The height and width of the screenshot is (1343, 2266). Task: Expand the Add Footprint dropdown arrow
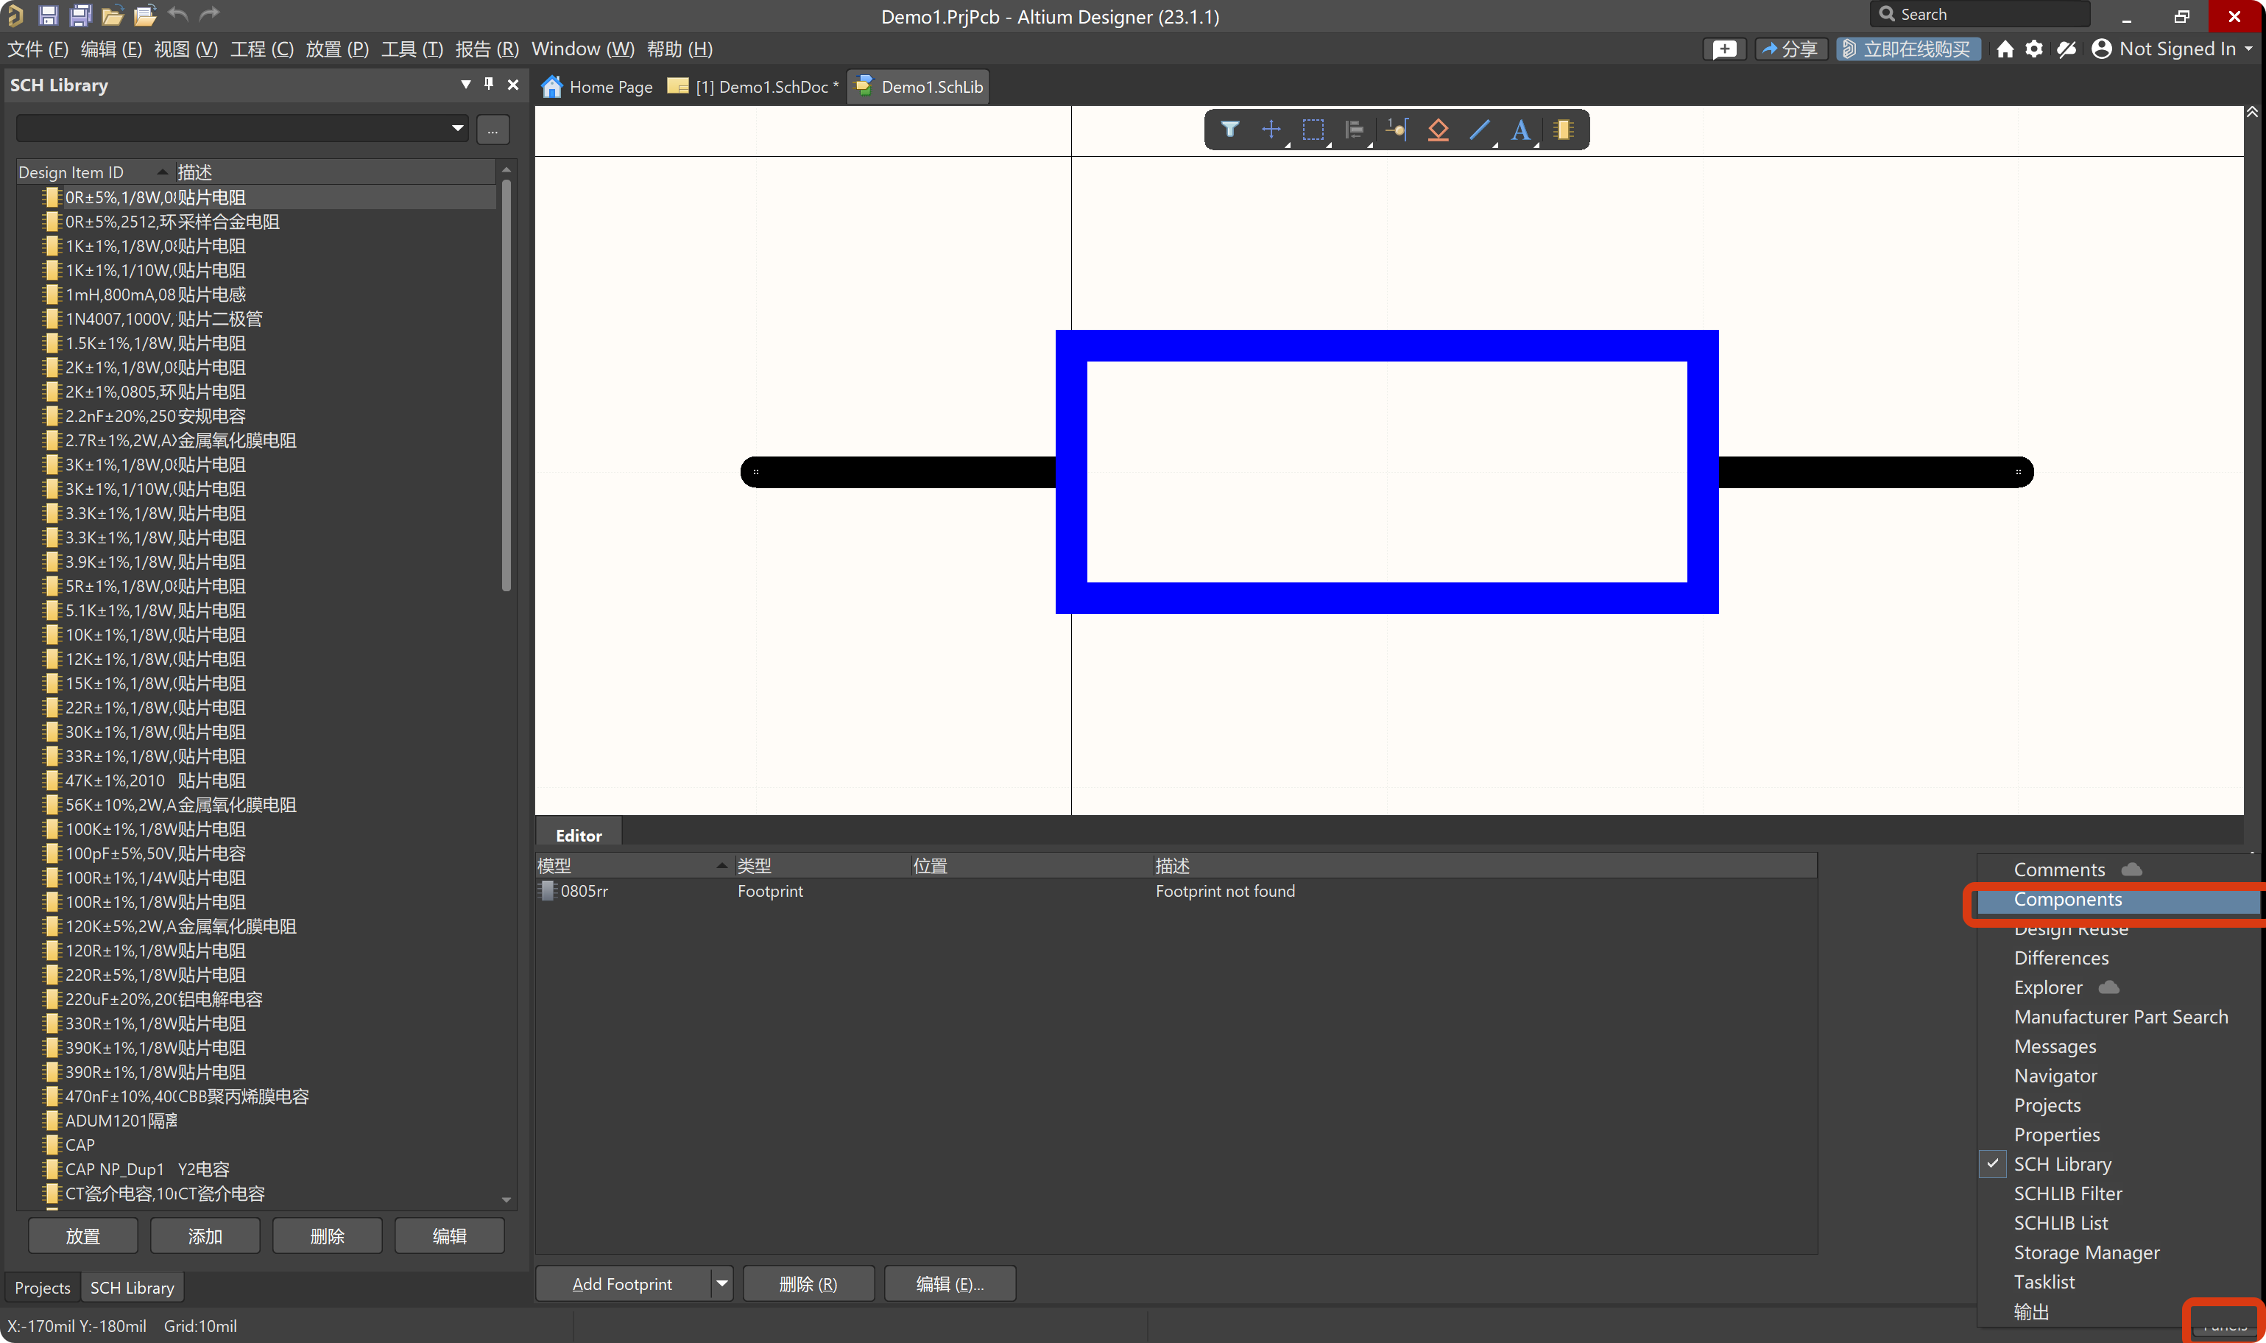click(721, 1283)
